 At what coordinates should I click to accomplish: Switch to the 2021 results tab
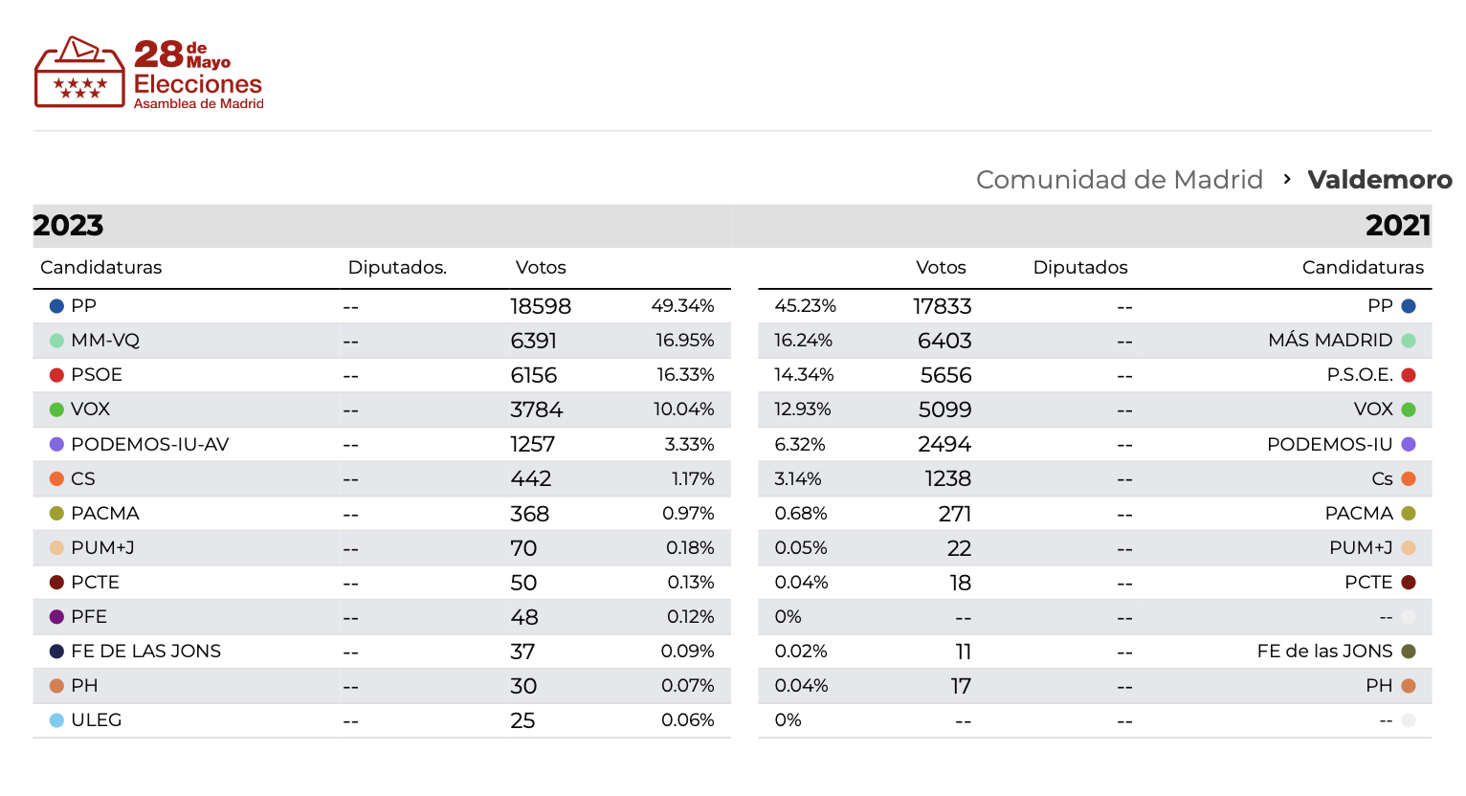(x=1399, y=226)
